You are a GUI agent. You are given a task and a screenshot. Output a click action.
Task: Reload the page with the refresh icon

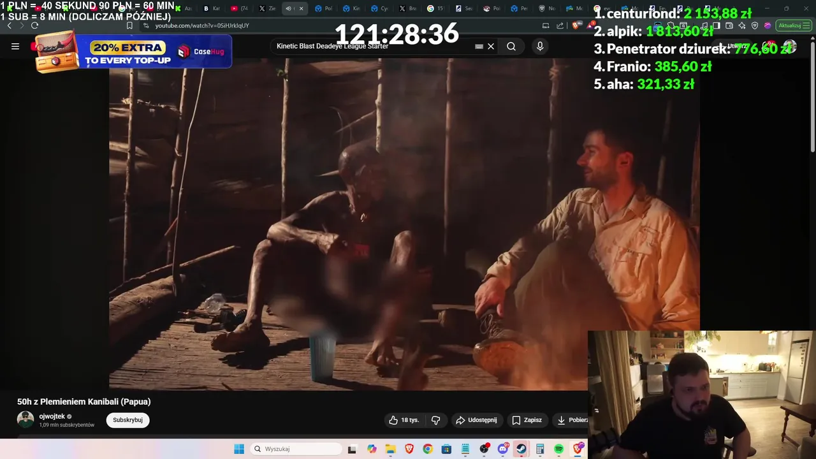coord(34,25)
